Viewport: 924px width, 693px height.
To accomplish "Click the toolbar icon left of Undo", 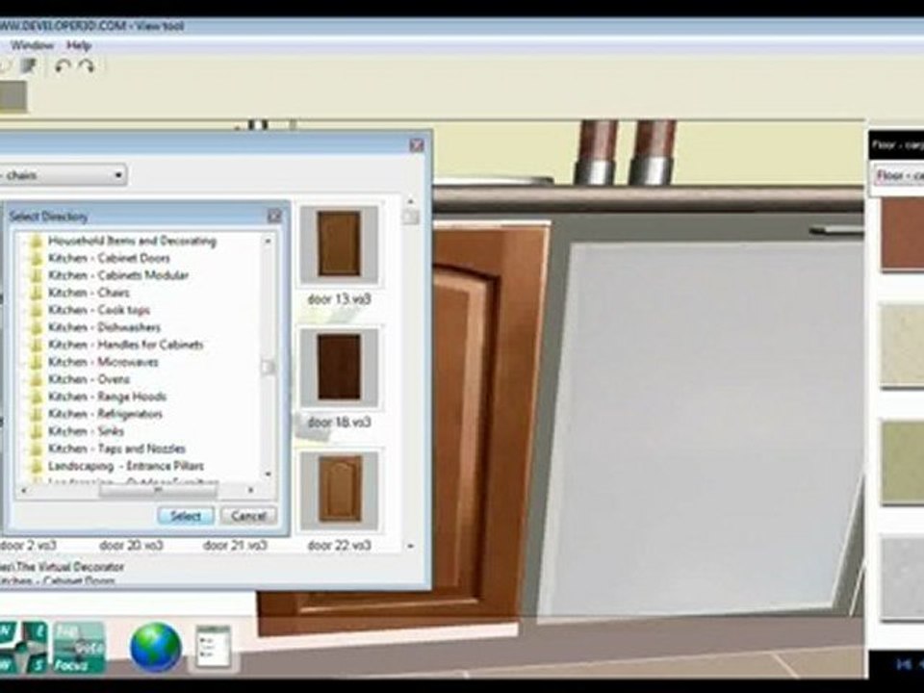I will pos(28,66).
